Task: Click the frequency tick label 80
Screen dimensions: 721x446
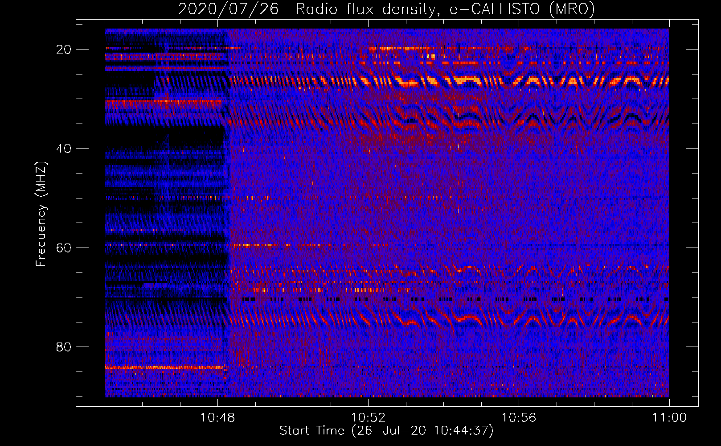Action: tap(64, 347)
